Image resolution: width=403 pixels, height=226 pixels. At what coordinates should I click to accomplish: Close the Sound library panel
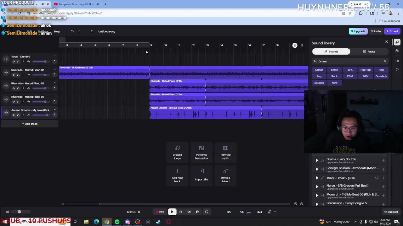(387, 42)
